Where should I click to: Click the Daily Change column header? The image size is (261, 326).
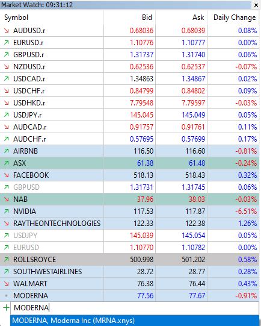235,17
